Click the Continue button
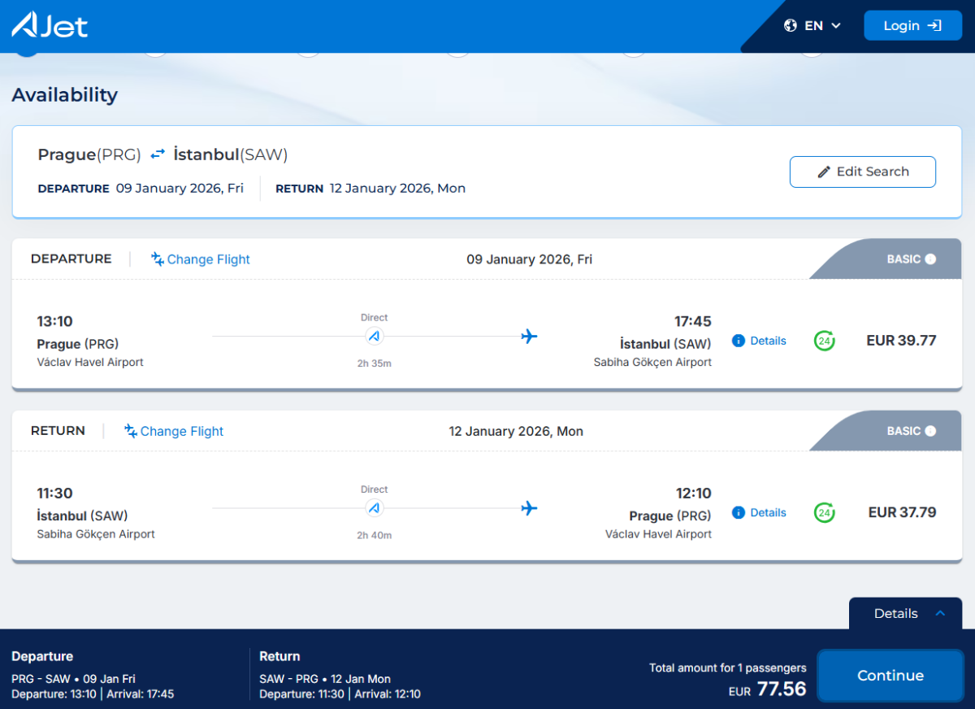975x709 pixels. [890, 676]
